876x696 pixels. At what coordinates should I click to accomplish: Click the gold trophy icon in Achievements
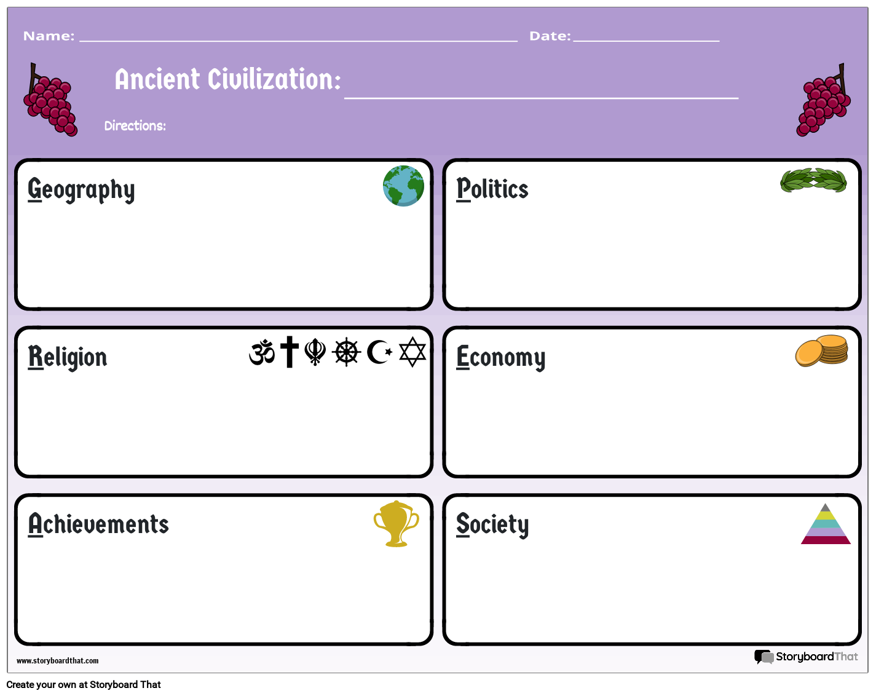(x=397, y=524)
